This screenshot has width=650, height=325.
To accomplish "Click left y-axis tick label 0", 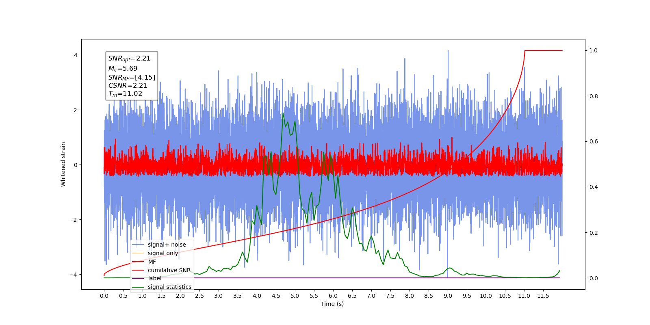I will coord(75,165).
